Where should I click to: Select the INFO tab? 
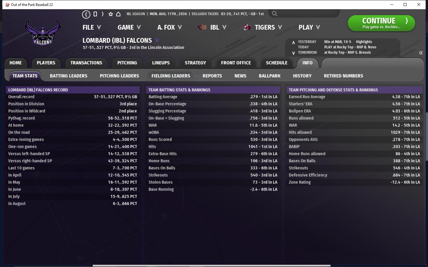[x=308, y=63]
